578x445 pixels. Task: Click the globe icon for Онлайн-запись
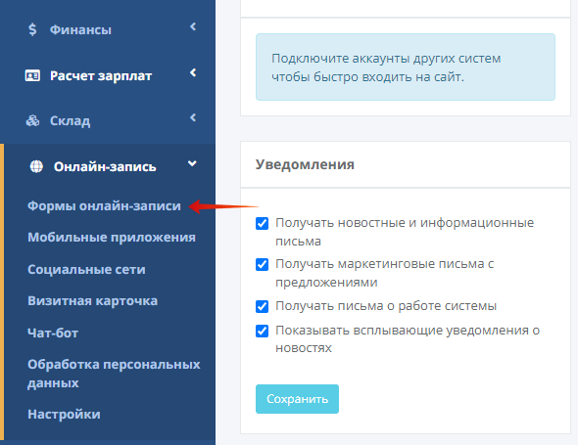click(36, 166)
